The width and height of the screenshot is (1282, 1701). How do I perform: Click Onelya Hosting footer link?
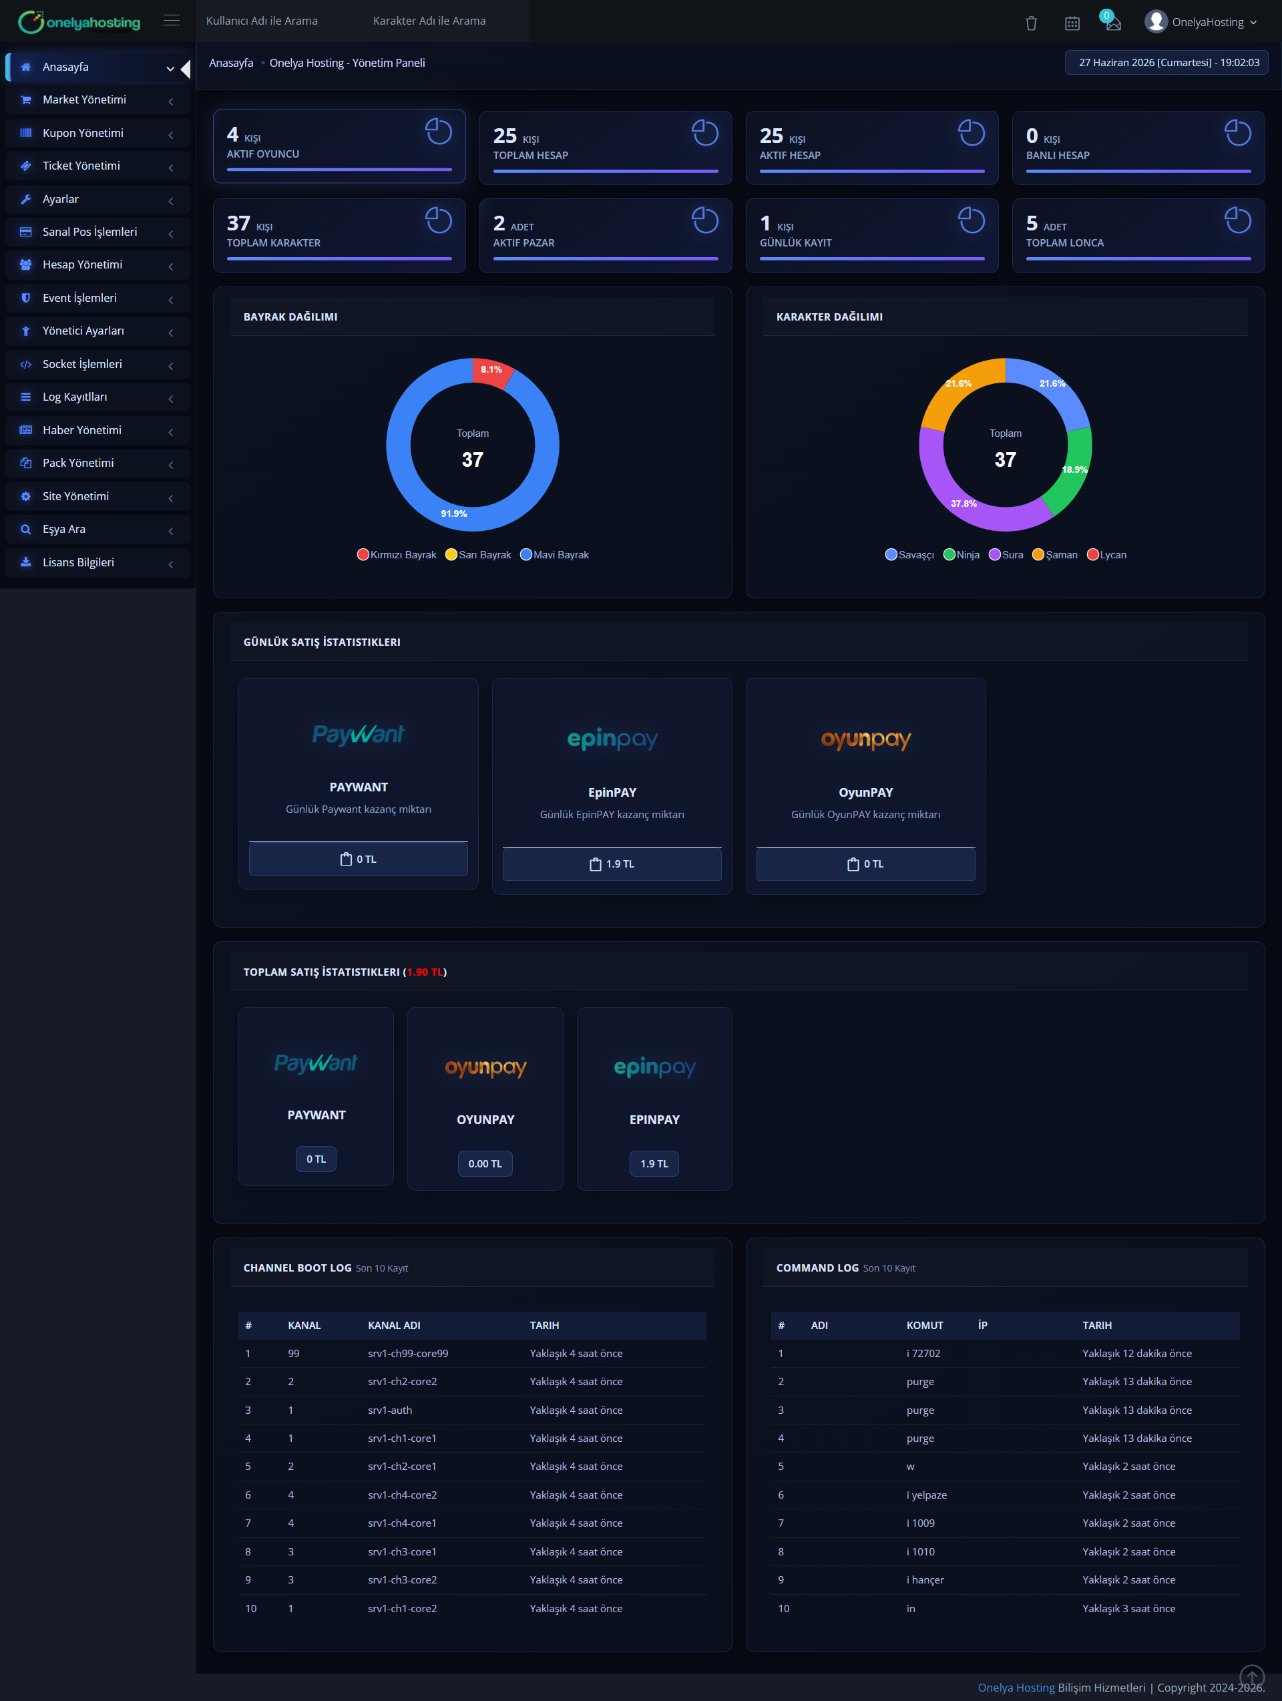click(1016, 1687)
